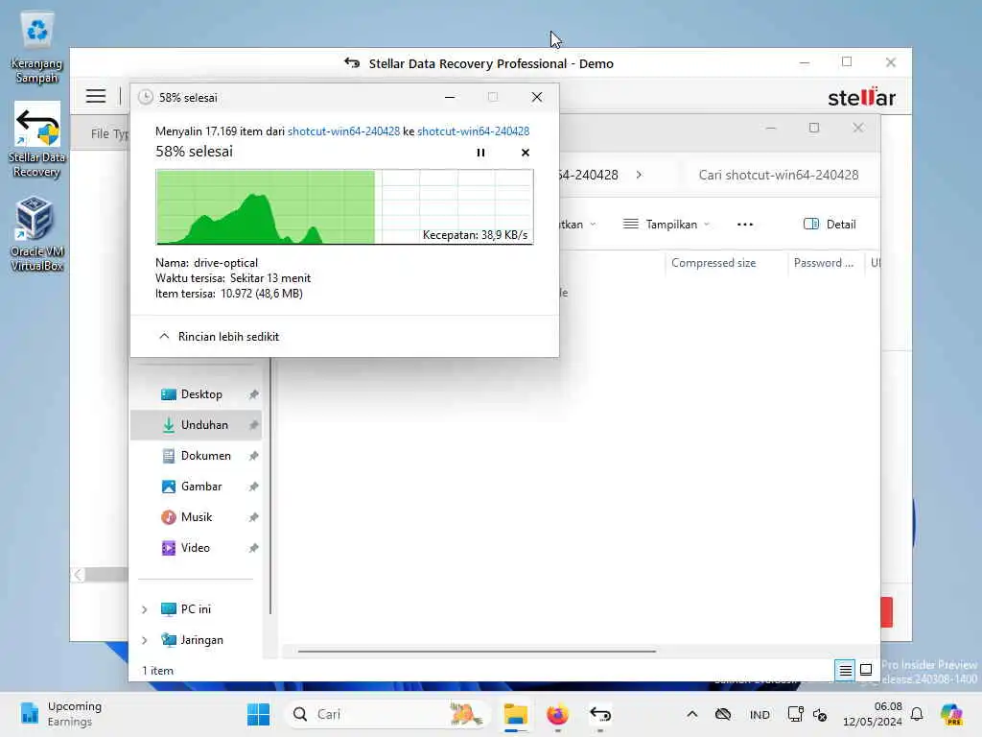Unpin Desktop using its pin icon

coord(253,394)
